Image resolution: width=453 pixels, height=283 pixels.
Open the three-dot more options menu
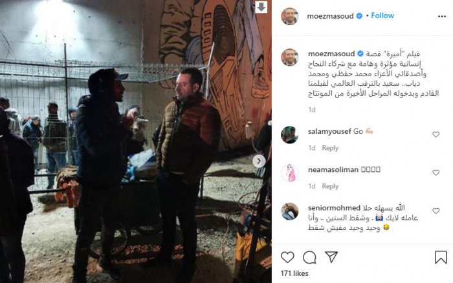[x=442, y=16]
